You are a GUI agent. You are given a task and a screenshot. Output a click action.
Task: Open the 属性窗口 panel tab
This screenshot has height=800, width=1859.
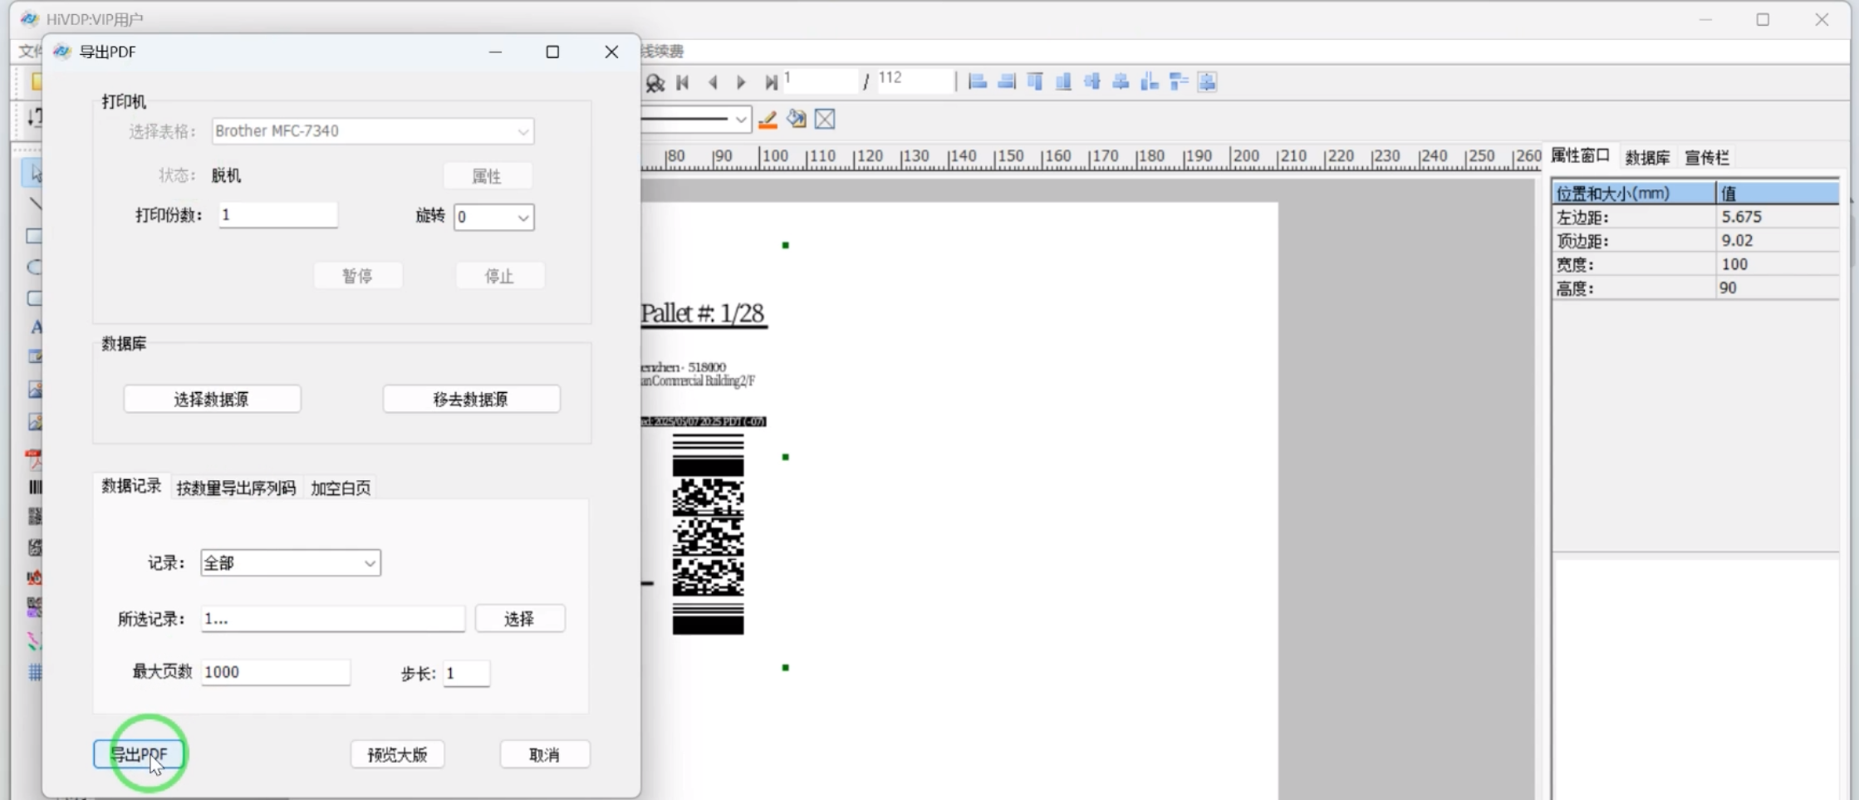(1580, 156)
